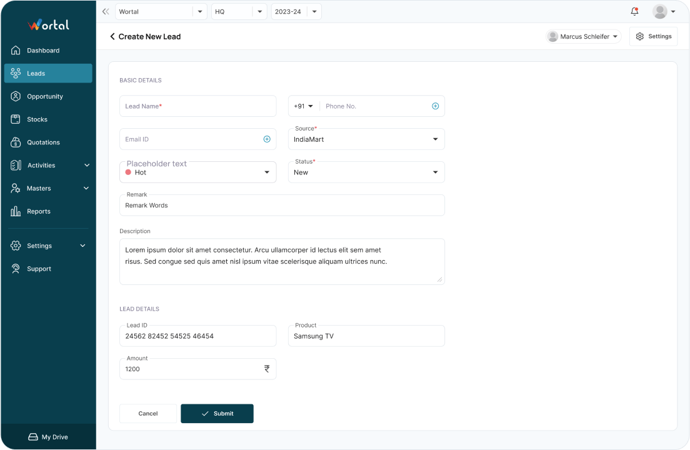Open the 2023-24 year selector

[x=296, y=12]
